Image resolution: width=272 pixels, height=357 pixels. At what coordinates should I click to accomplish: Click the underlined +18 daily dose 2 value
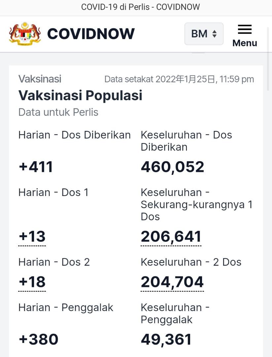click(32, 282)
